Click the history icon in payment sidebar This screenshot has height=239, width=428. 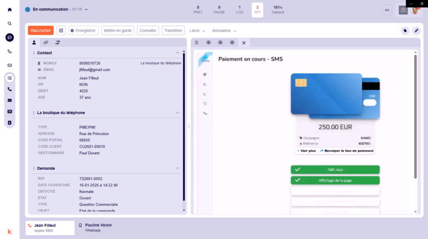[x=205, y=103]
